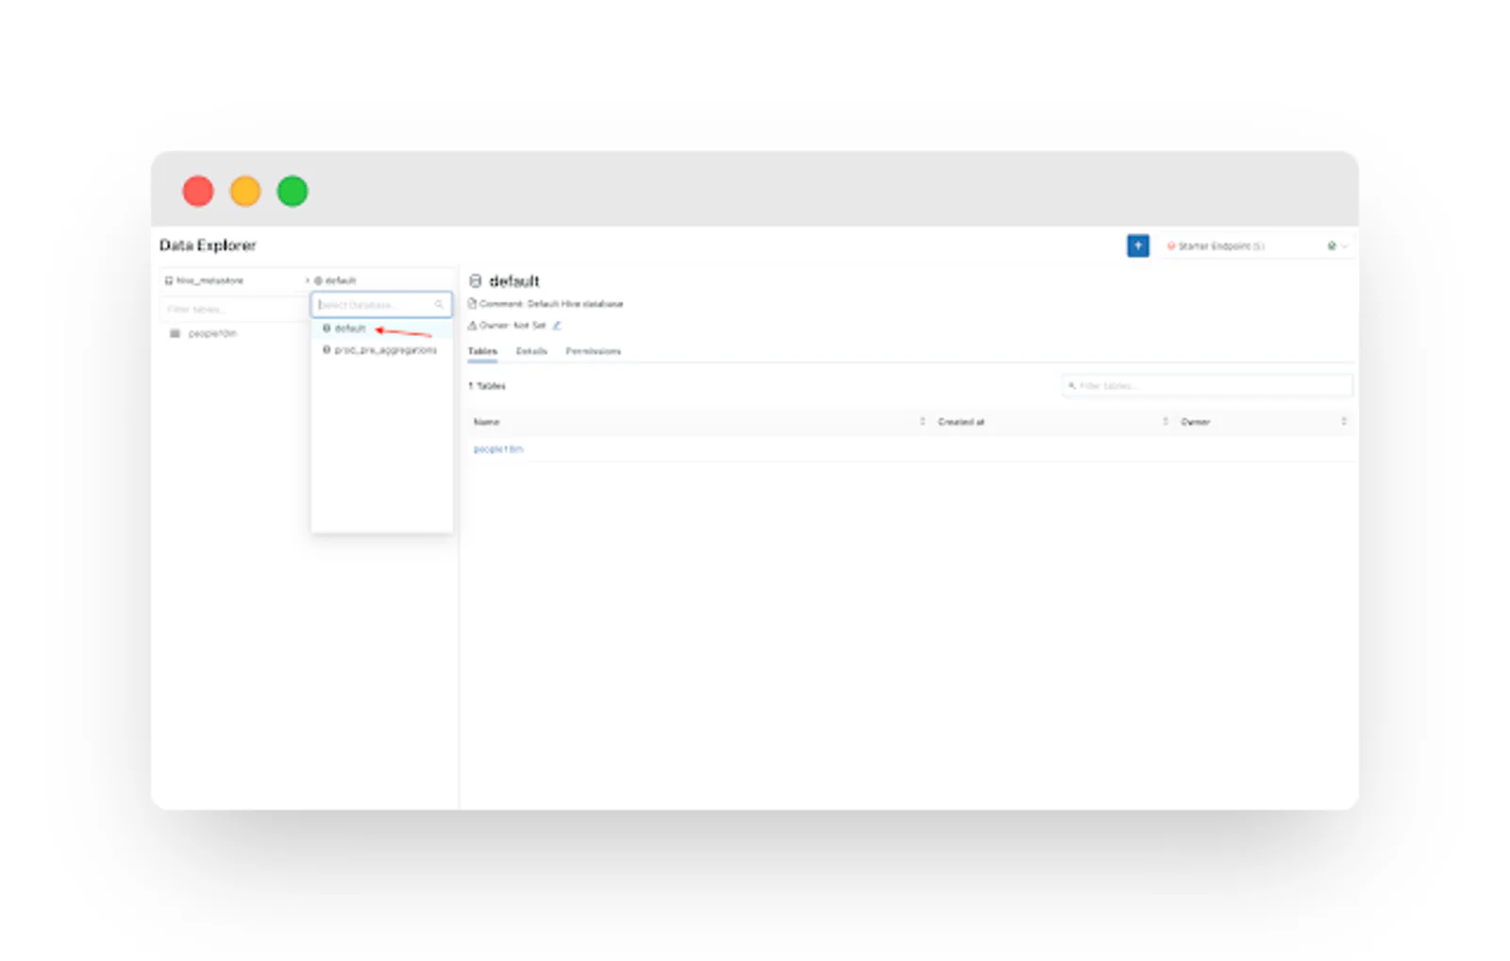Select default in the database dropdown list
Viewport: 1510px width, 961px height.
pyautogui.click(x=381, y=329)
